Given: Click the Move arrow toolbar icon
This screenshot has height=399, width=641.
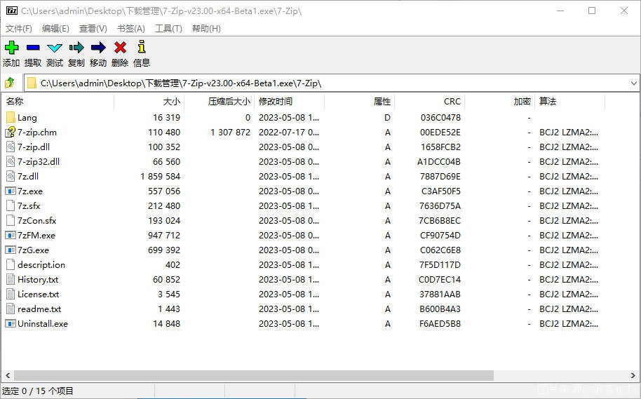Looking at the screenshot, I should coord(98,48).
